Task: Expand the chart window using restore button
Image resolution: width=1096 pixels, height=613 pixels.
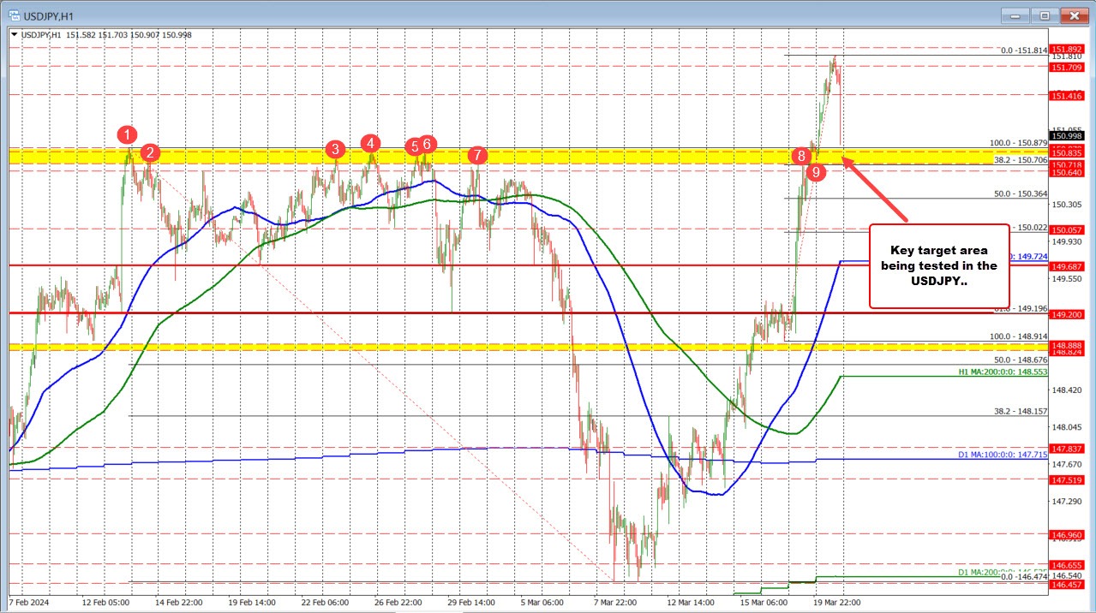Action: [1044, 15]
